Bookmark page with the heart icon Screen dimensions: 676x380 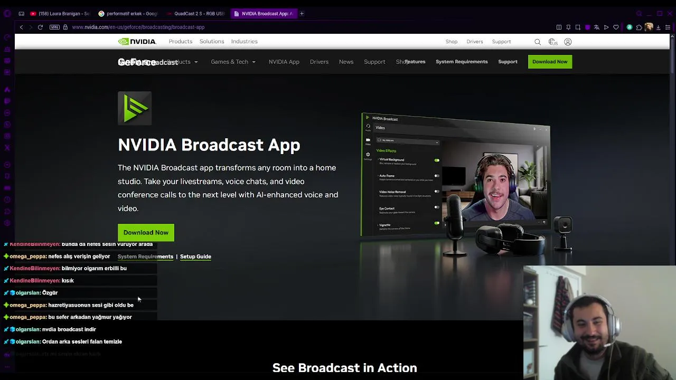616,27
